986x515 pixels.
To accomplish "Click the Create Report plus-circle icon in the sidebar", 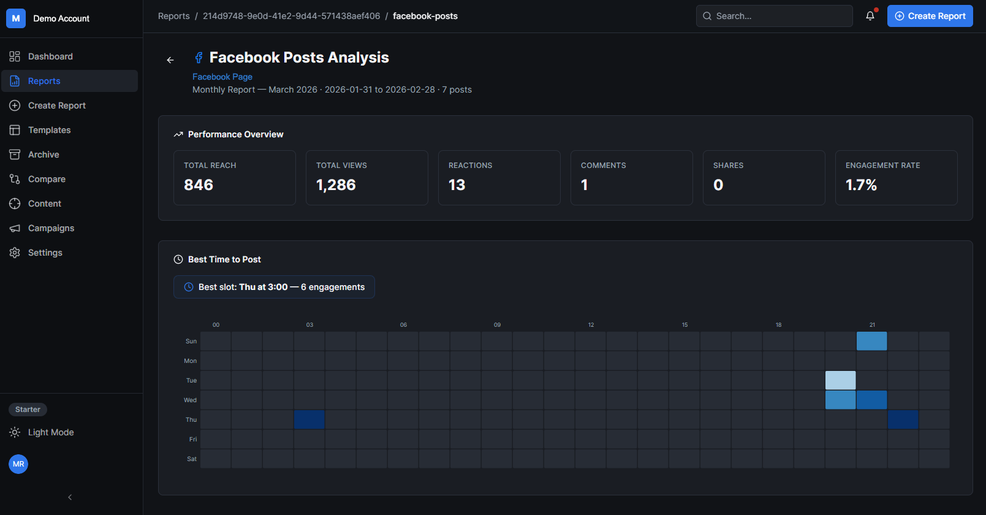I will coord(15,105).
